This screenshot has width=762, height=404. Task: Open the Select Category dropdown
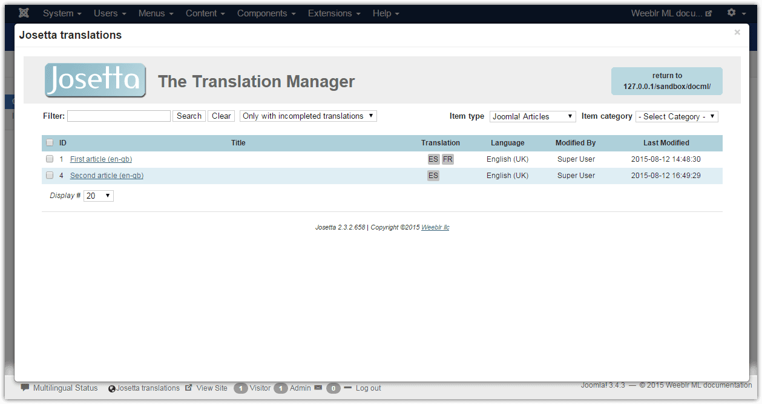[x=677, y=116]
